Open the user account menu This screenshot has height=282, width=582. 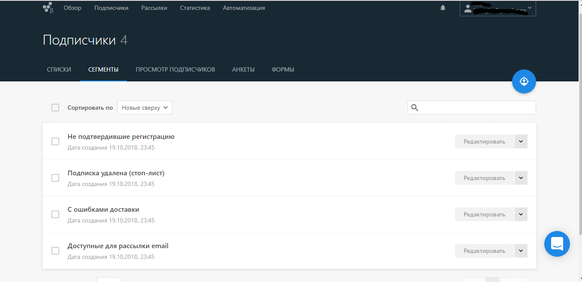(x=498, y=8)
